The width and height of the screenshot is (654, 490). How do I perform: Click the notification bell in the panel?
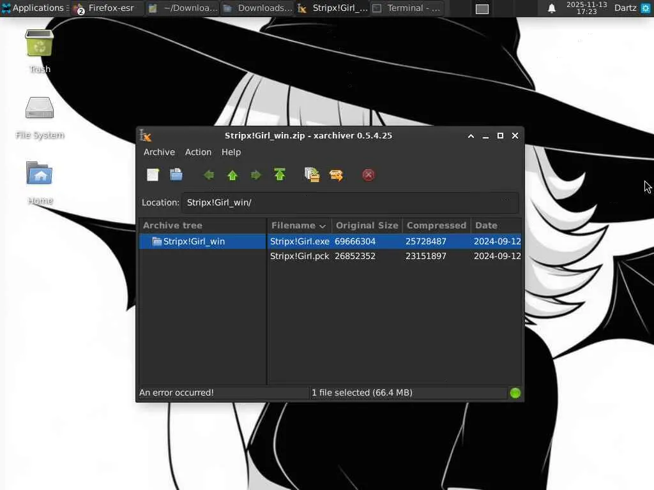pos(551,8)
